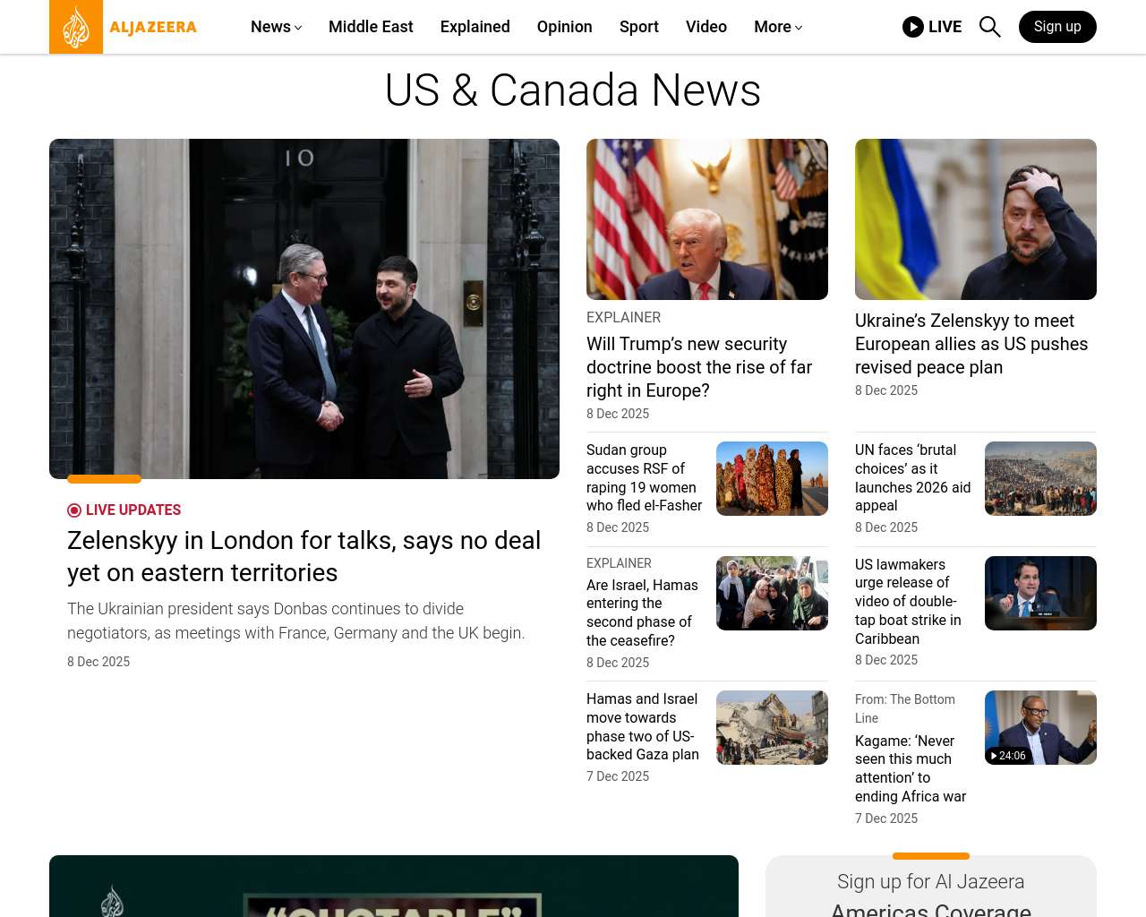The image size is (1146, 917).
Task: Click the 'Sign up for Al Jazeera' newsletter heading
Action: click(931, 881)
